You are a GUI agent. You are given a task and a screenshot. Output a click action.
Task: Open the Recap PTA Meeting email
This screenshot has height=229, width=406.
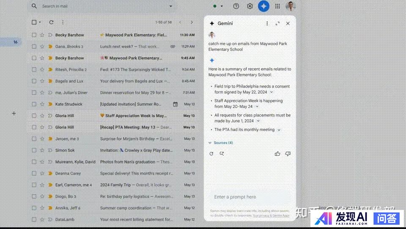tap(113, 127)
